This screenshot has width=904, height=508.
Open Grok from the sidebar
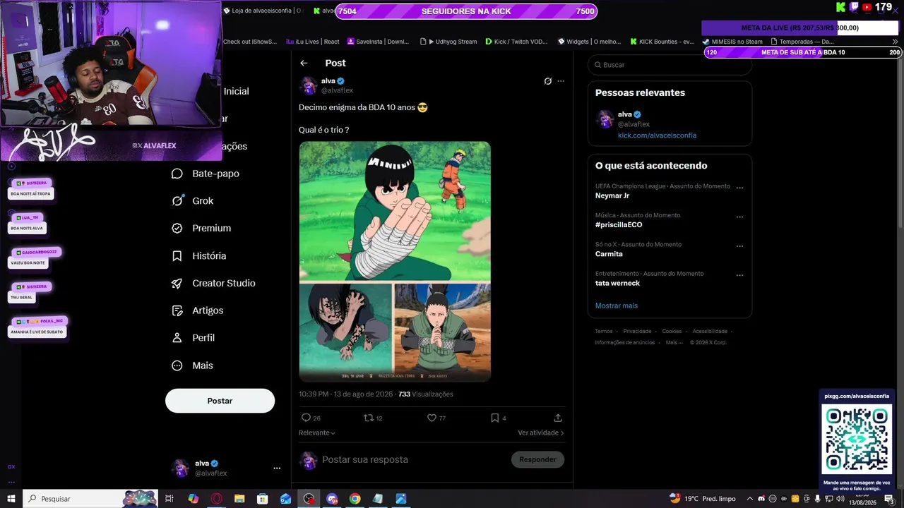pos(193,201)
